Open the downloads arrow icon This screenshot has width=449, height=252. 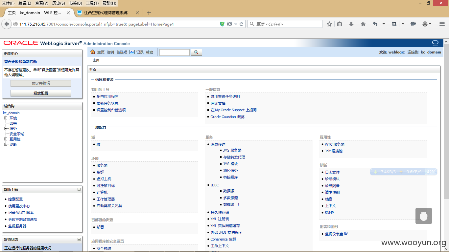351,24
